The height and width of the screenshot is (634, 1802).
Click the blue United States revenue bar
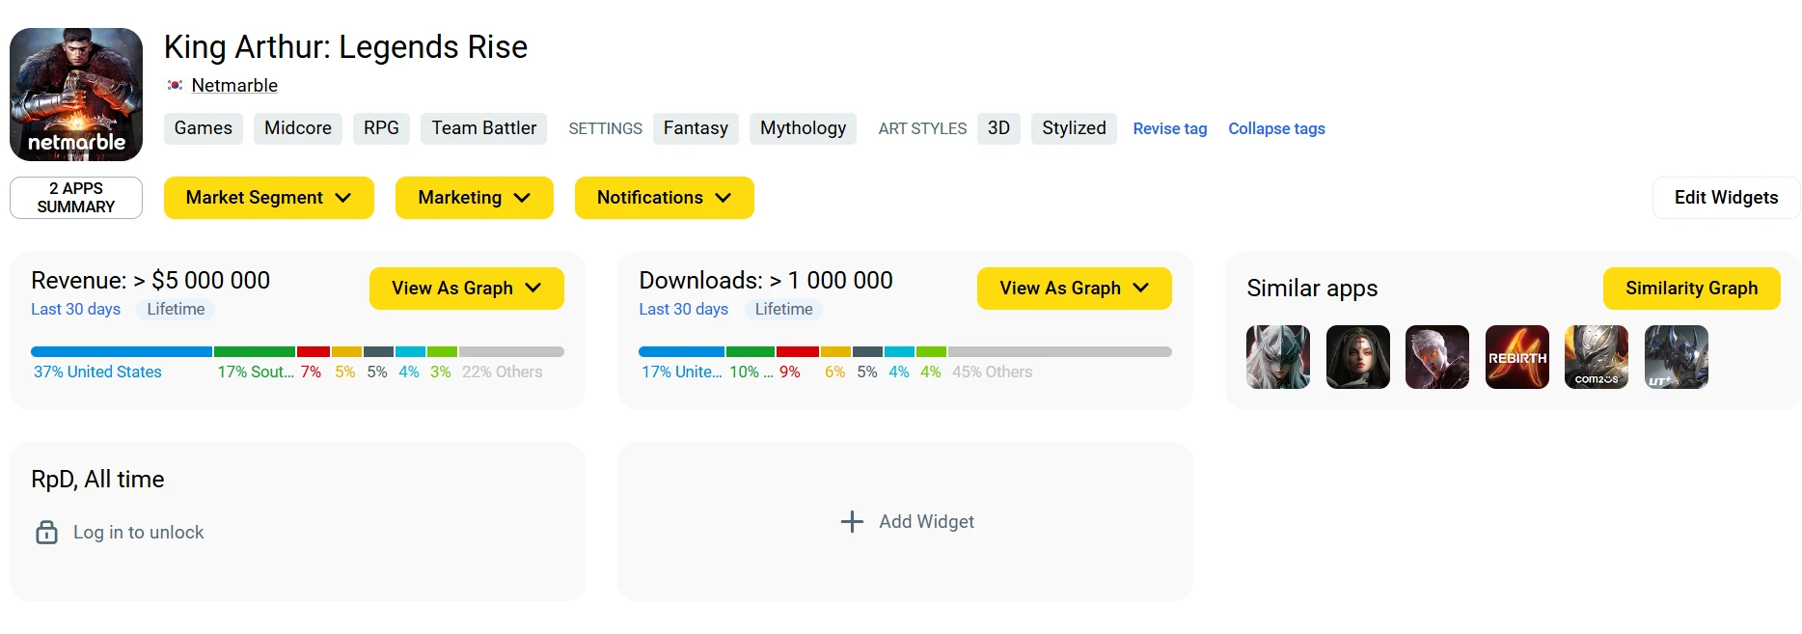point(121,352)
